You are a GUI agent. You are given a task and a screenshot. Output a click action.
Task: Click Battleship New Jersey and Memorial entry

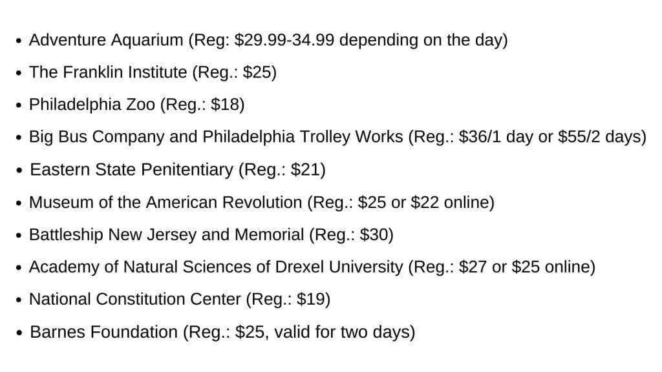[166, 234]
